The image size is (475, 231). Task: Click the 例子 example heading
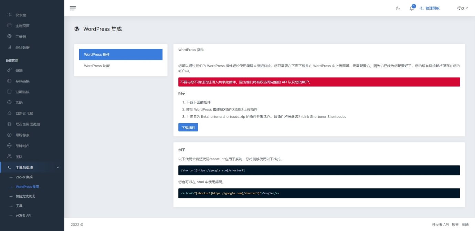[x=182, y=150]
